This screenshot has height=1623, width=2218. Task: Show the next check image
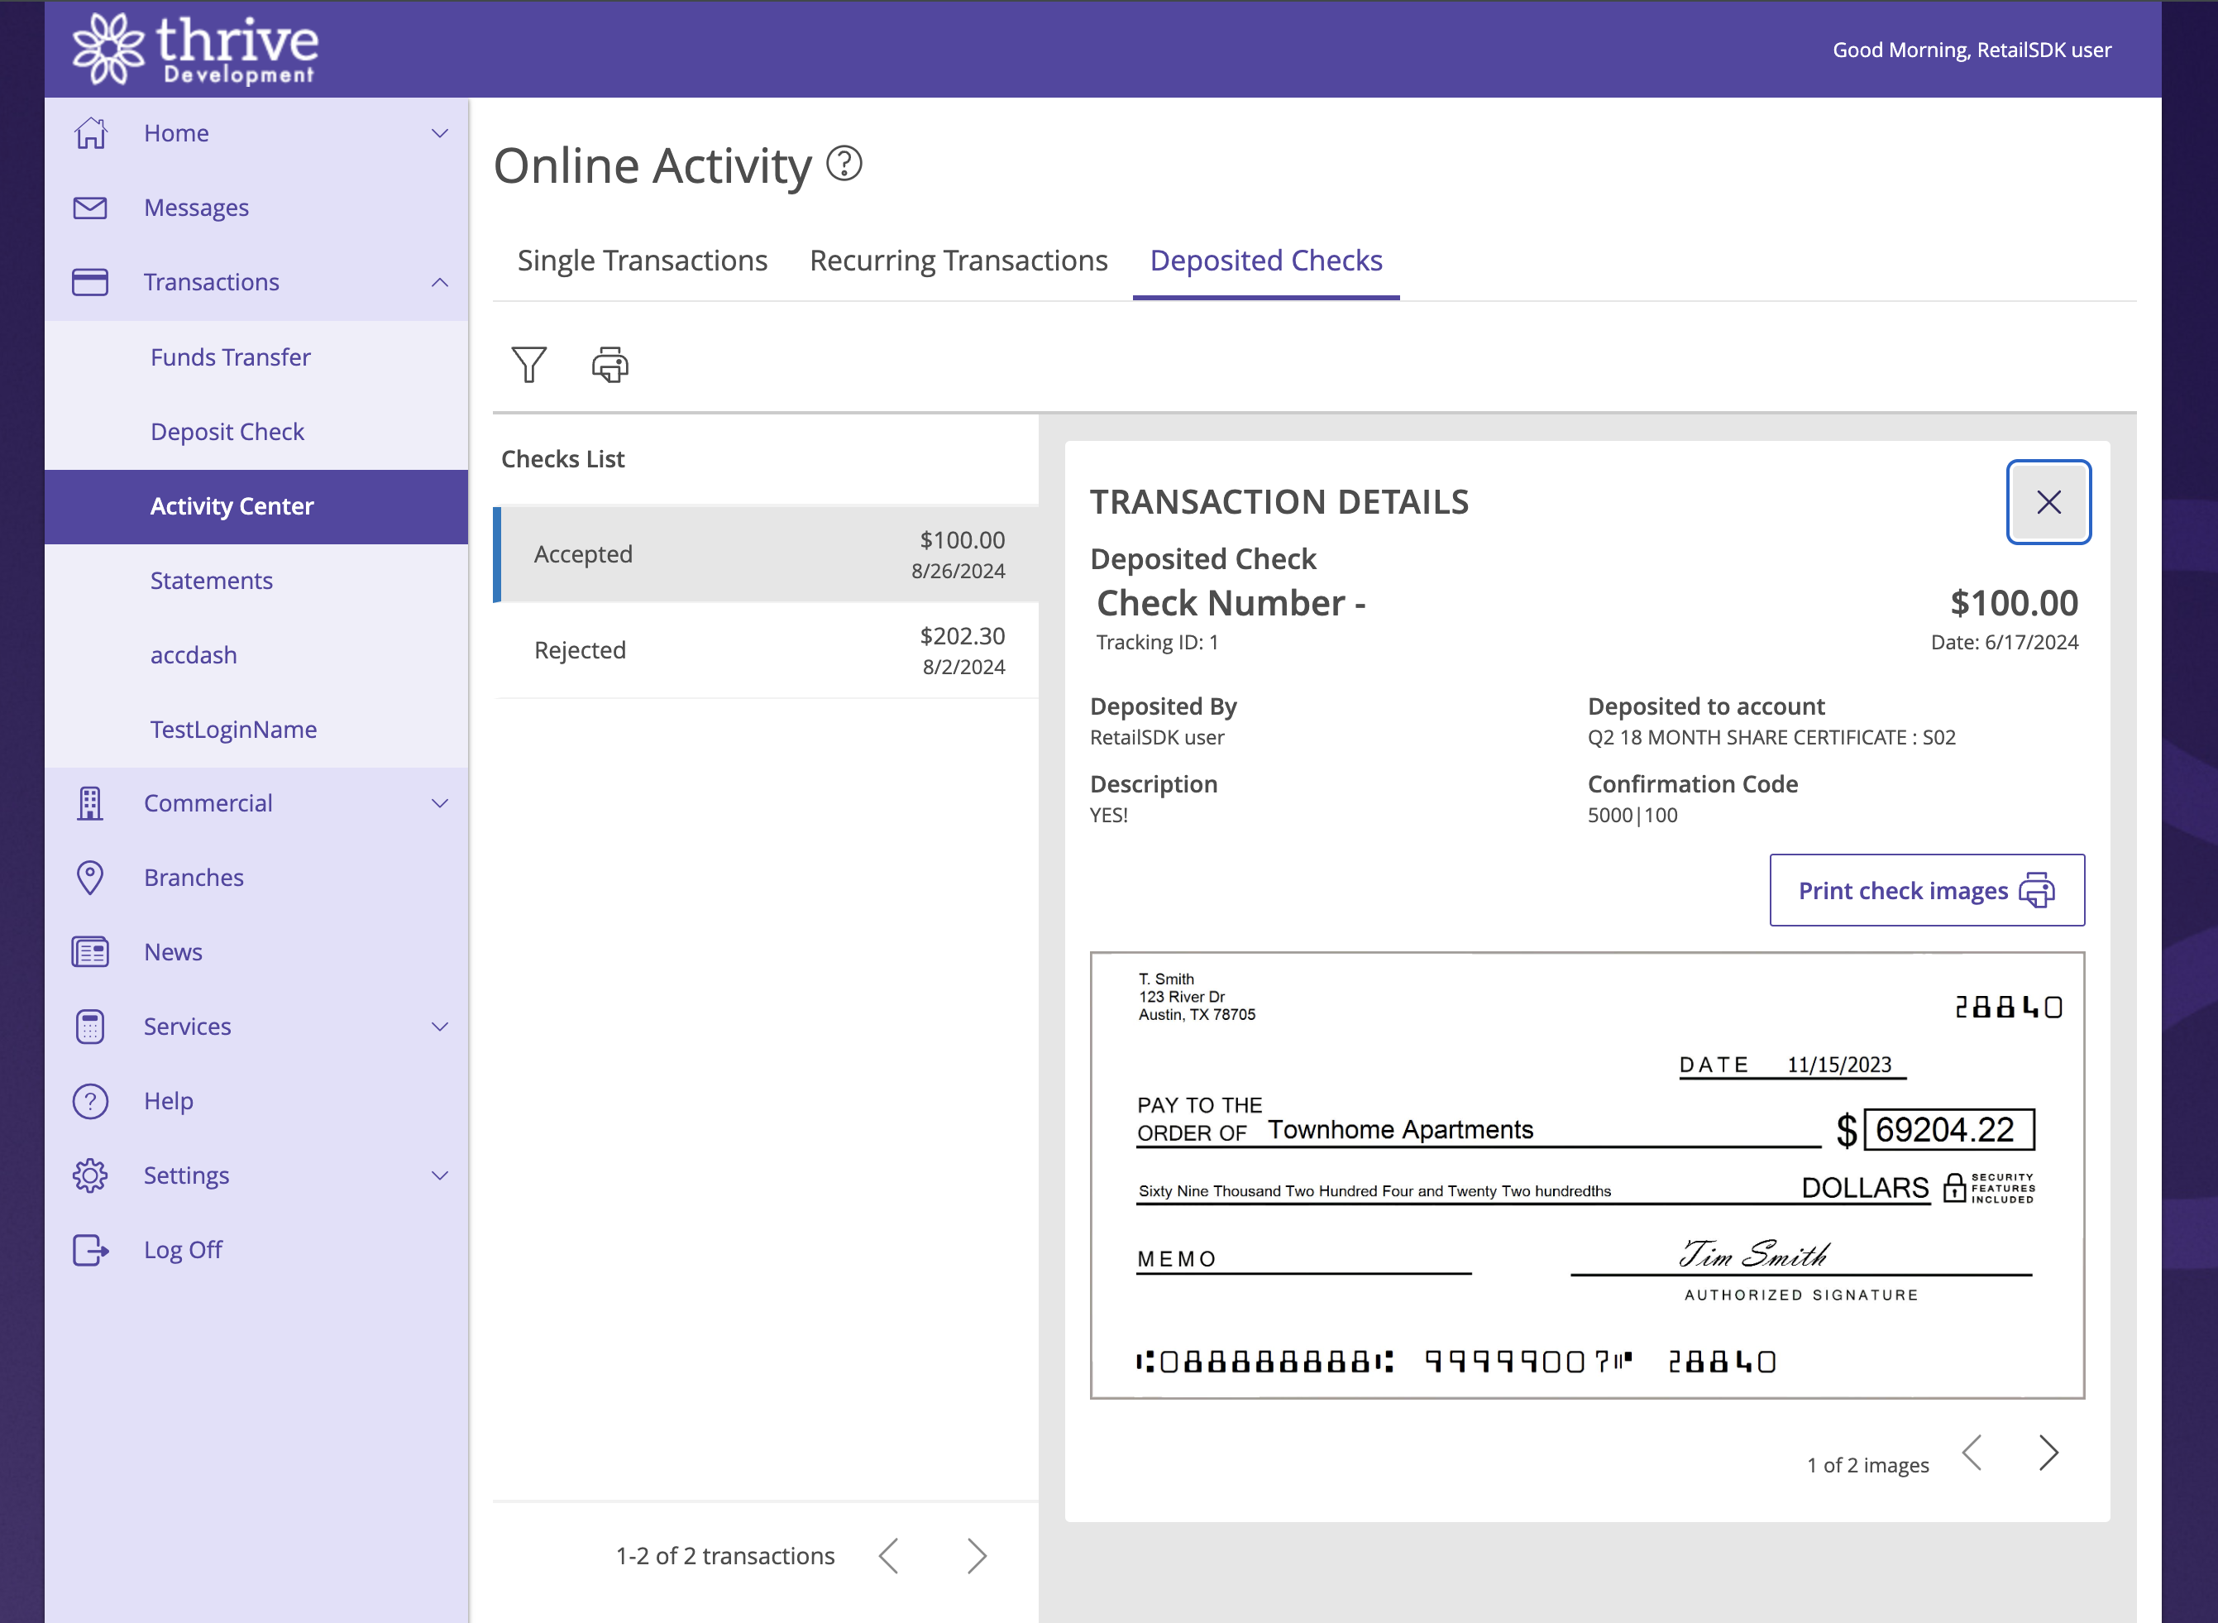[x=2048, y=1452]
